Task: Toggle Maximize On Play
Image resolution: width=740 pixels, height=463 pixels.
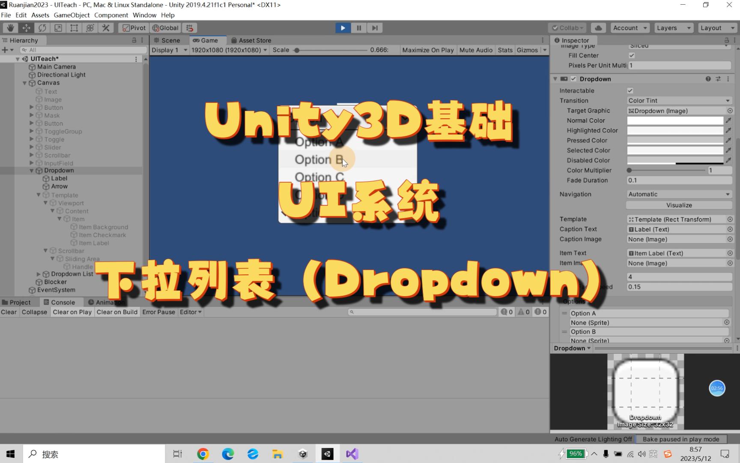Action: [x=428, y=50]
